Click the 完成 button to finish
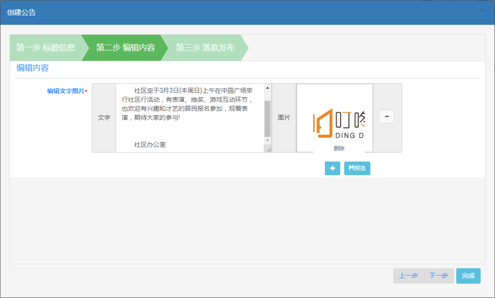 click(468, 276)
